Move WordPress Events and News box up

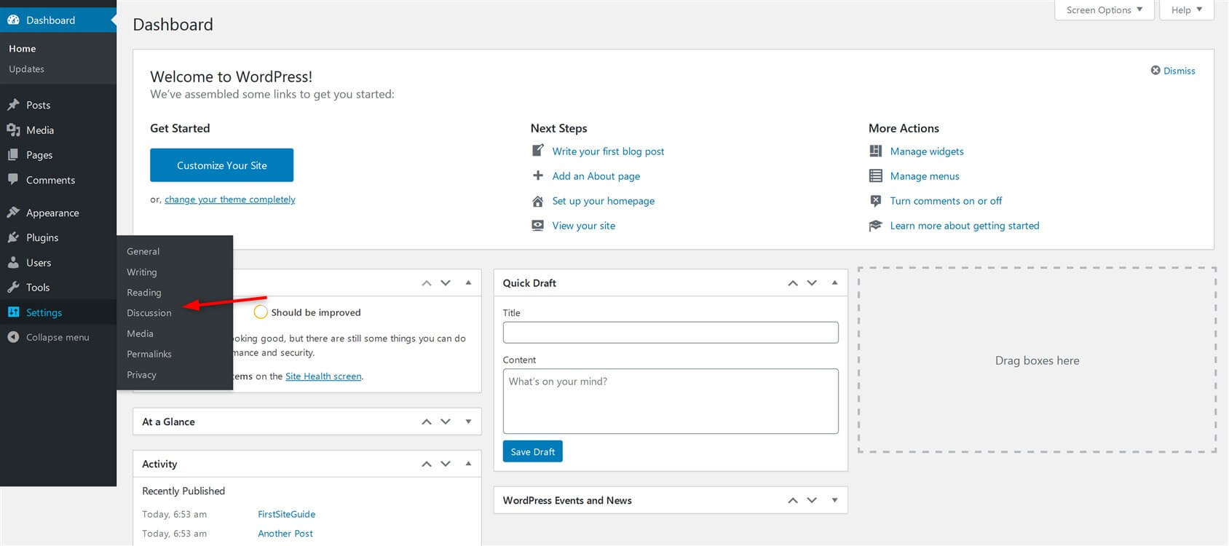[x=793, y=500]
